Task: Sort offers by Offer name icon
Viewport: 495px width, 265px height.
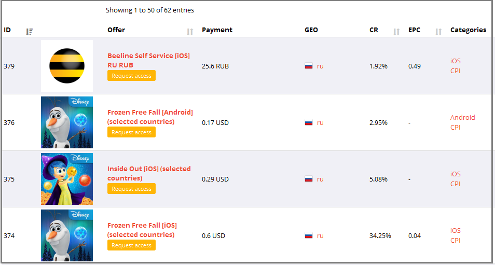Action: [190, 32]
